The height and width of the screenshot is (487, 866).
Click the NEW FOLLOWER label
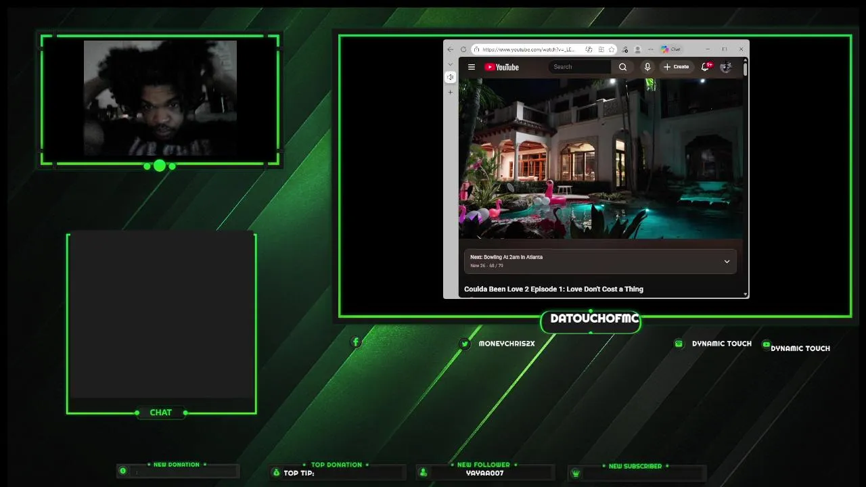pyautogui.click(x=483, y=465)
